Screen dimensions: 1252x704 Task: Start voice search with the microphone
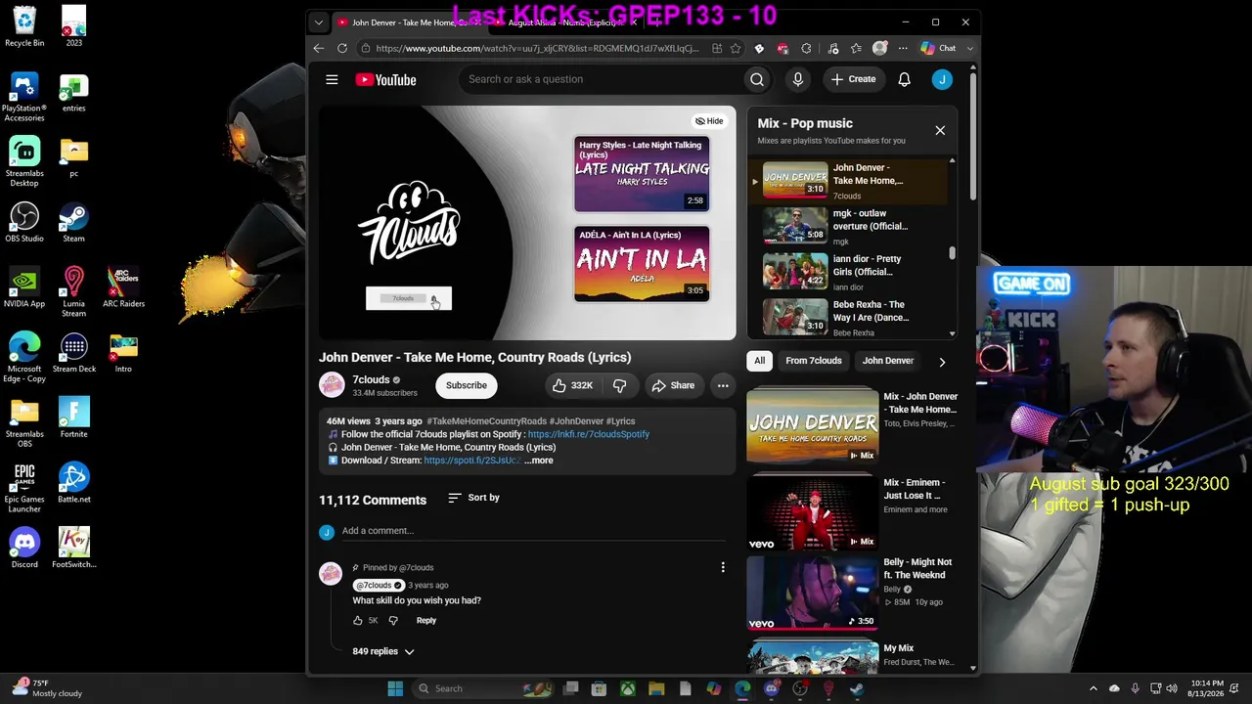click(798, 79)
